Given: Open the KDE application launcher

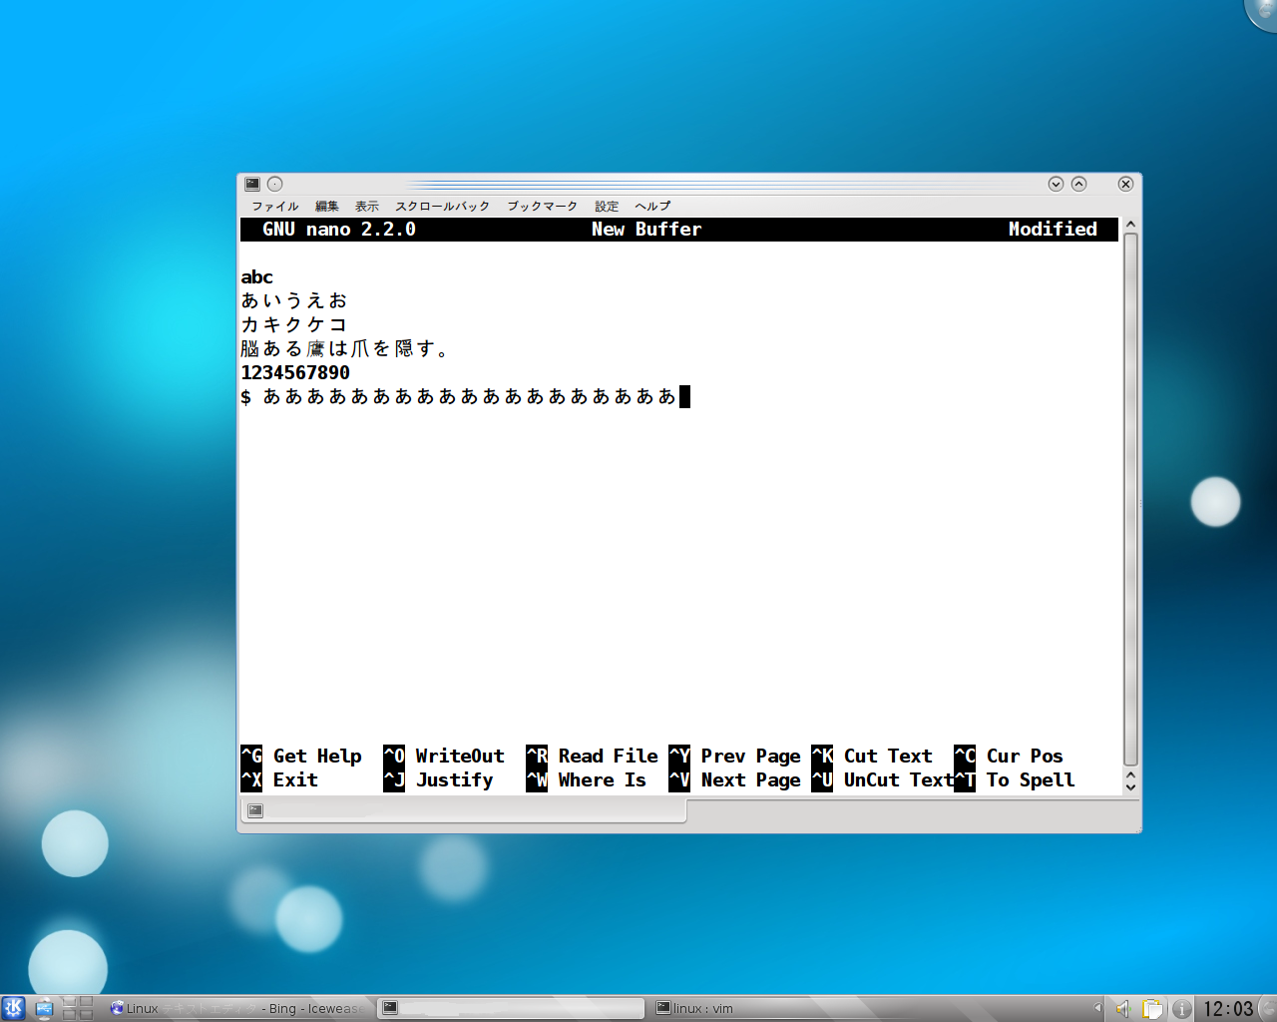Looking at the screenshot, I should (13, 1008).
